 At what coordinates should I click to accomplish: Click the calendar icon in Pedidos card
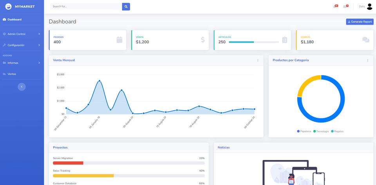coord(119,40)
